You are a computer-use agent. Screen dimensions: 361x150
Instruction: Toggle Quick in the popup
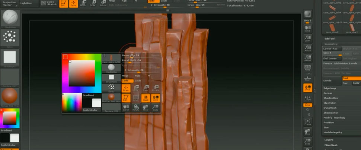(x=146, y=98)
